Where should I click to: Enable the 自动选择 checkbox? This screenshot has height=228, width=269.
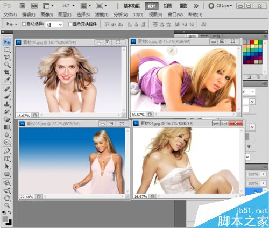coord(24,24)
